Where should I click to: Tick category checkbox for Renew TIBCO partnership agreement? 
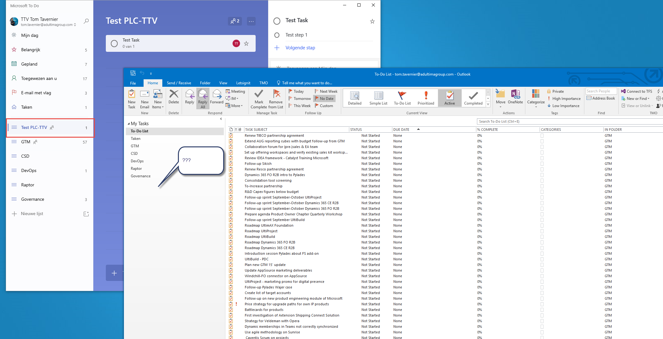click(542, 136)
